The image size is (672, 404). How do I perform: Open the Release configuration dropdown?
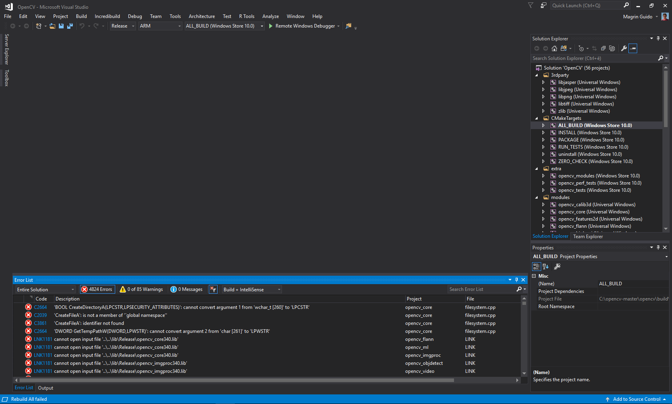point(123,26)
